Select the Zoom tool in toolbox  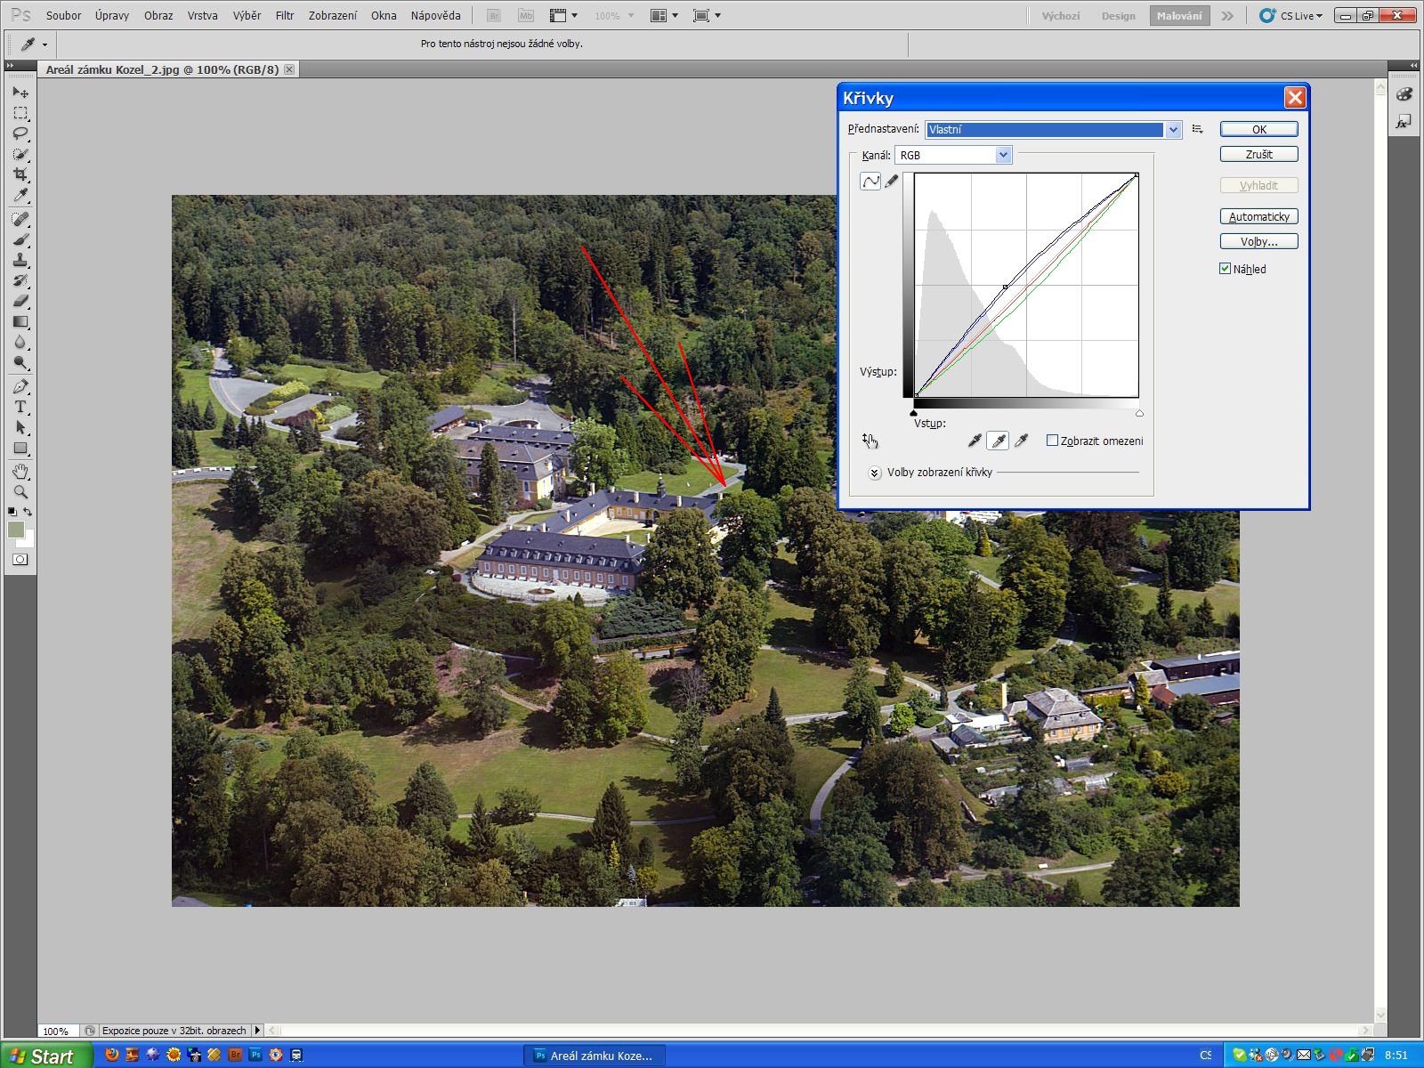click(20, 491)
